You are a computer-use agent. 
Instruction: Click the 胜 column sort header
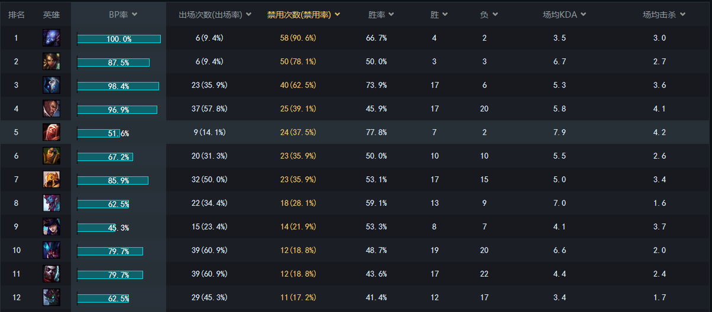pos(439,15)
